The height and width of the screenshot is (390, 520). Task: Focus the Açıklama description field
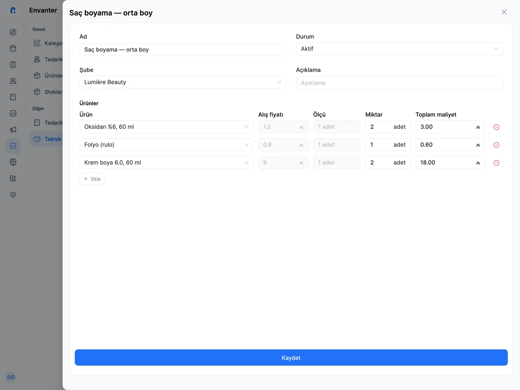click(399, 83)
